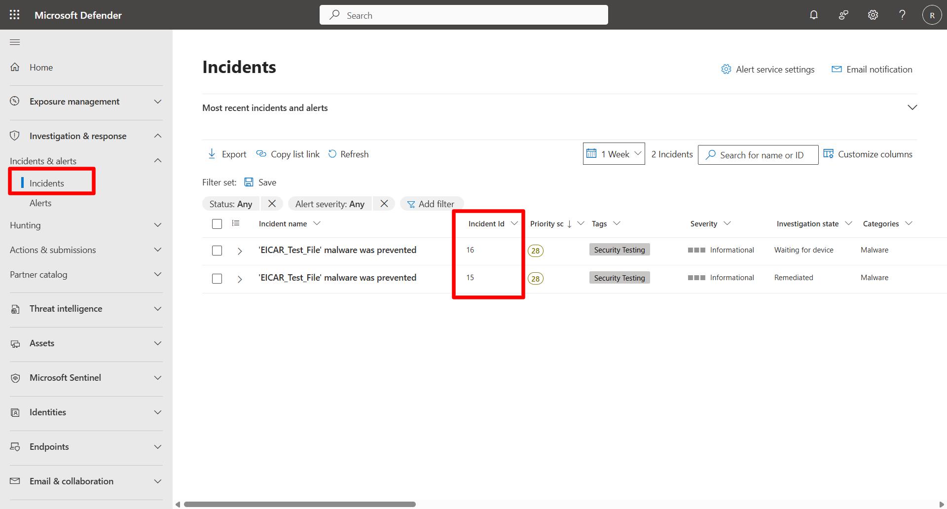This screenshot has width=947, height=509.
Task: Click the global Search box
Action: [x=464, y=15]
